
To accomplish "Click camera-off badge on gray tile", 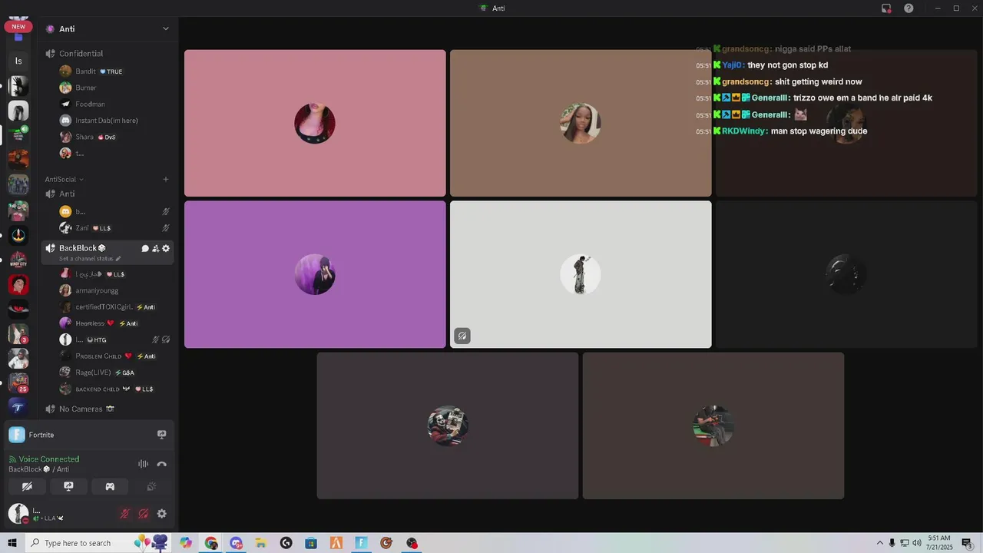I will click(462, 336).
